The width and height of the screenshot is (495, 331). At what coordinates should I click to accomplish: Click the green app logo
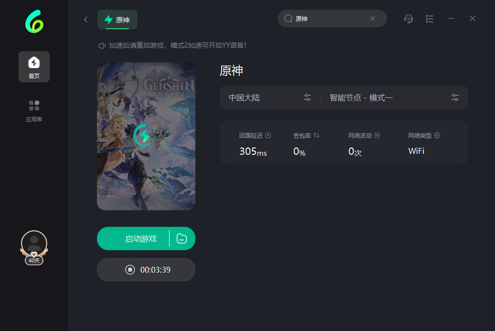click(x=35, y=21)
